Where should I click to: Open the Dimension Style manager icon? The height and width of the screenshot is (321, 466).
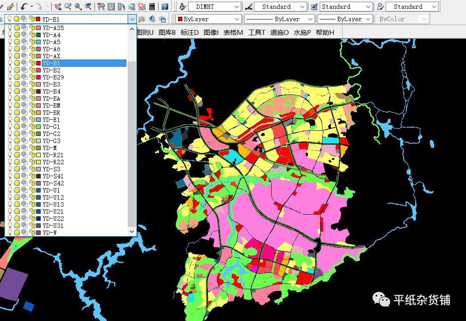[x=248, y=7]
